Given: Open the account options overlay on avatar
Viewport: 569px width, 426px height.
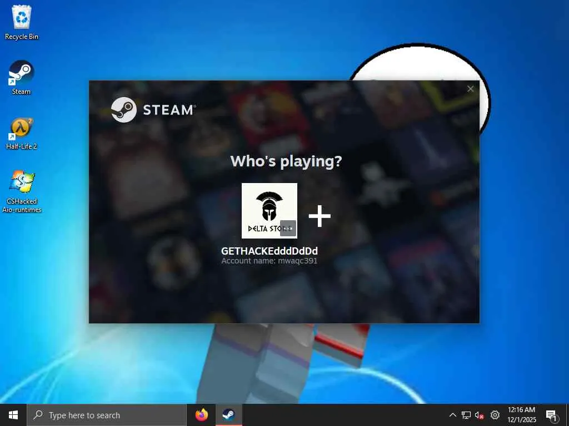Looking at the screenshot, I should click(288, 228).
